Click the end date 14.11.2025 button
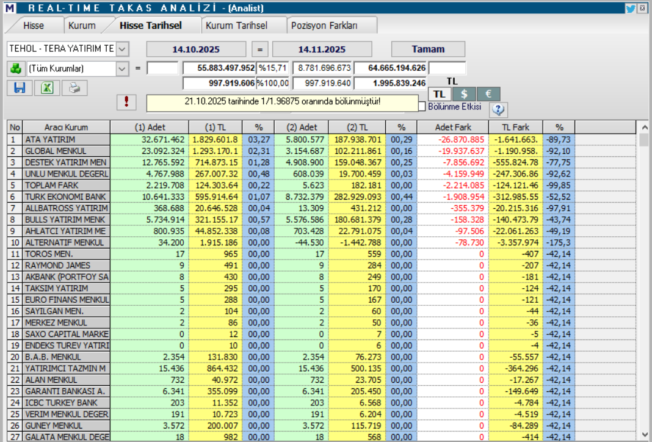652x442 pixels. (322, 49)
